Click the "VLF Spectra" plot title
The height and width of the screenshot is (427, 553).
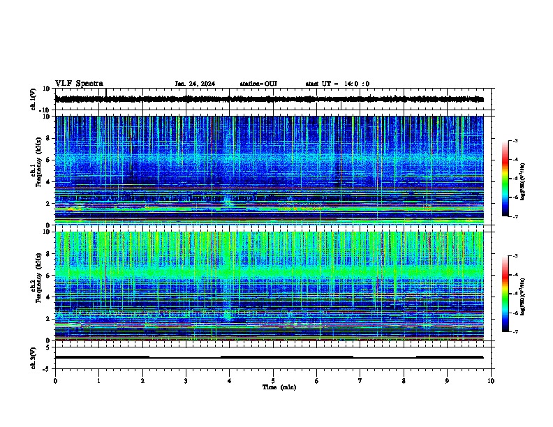[79, 84]
